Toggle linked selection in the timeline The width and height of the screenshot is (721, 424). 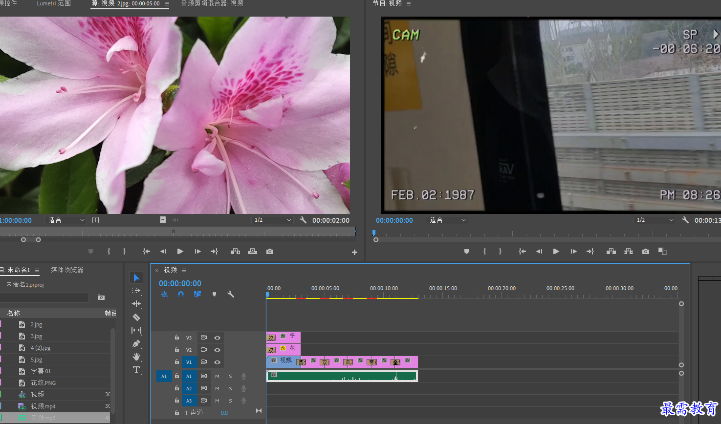(197, 294)
